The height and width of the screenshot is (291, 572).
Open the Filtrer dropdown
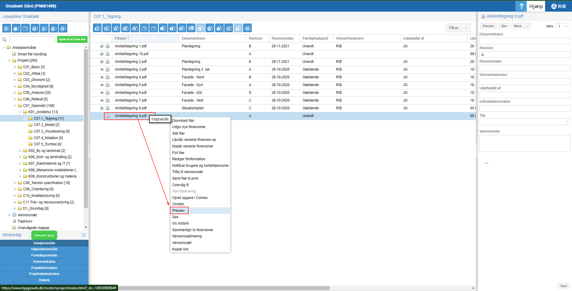point(458,28)
